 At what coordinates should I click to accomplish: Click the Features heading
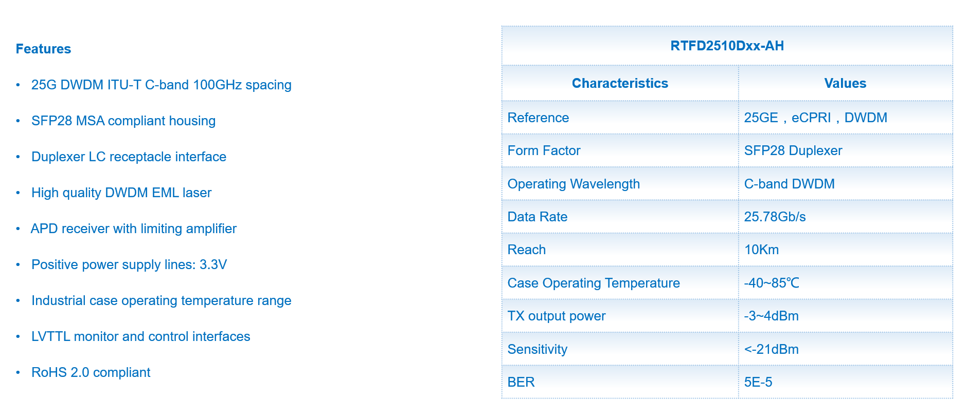coord(43,49)
